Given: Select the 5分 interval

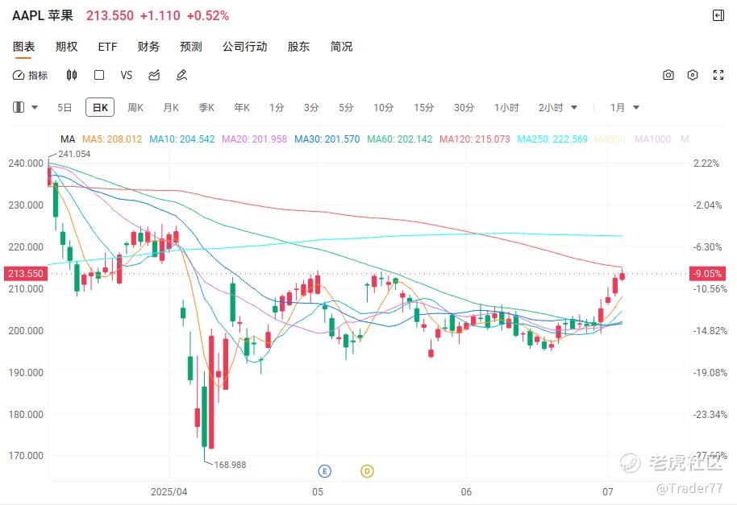Looking at the screenshot, I should [x=346, y=107].
